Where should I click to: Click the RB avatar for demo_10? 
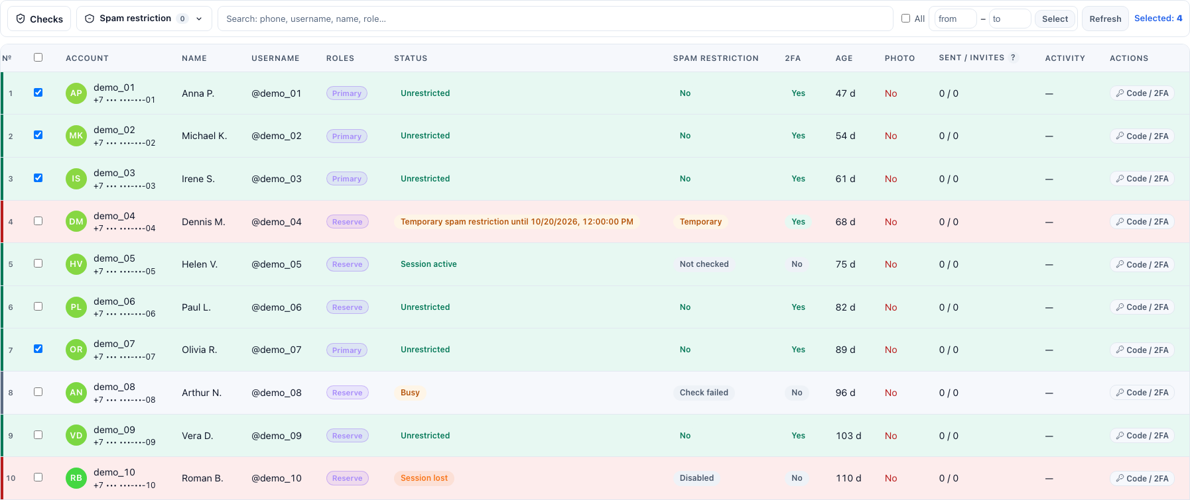pyautogui.click(x=76, y=478)
